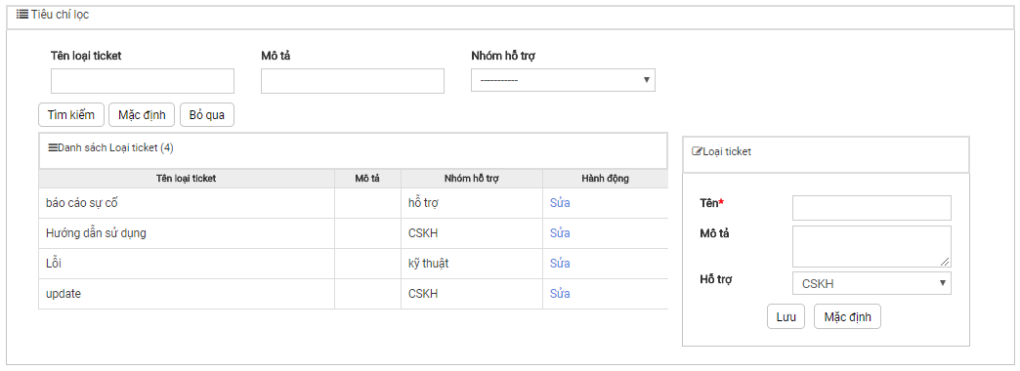Image resolution: width=1020 pixels, height=371 pixels.
Task: Click Sửa link in the Lỗi row
Action: [560, 264]
